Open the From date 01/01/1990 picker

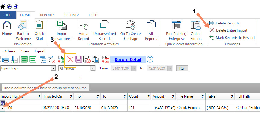[x=134, y=68]
